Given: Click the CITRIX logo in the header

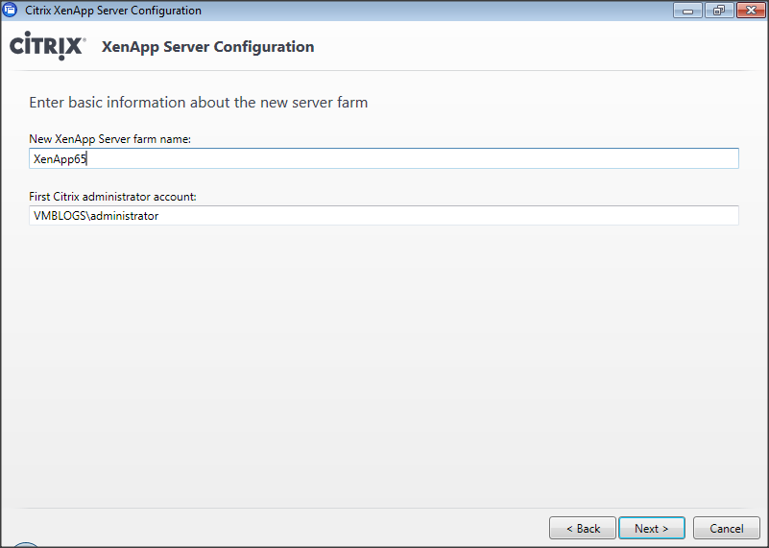Looking at the screenshot, I should [48, 47].
